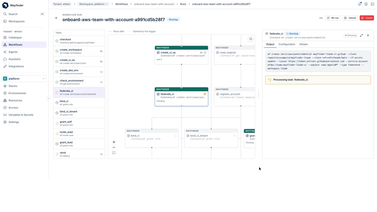
Task: Navigate to Workflows breadcrumb link
Action: coord(122,4)
